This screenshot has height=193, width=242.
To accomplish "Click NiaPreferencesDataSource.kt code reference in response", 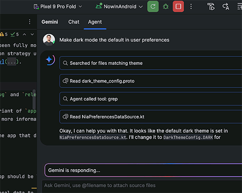I will tap(93, 138).
